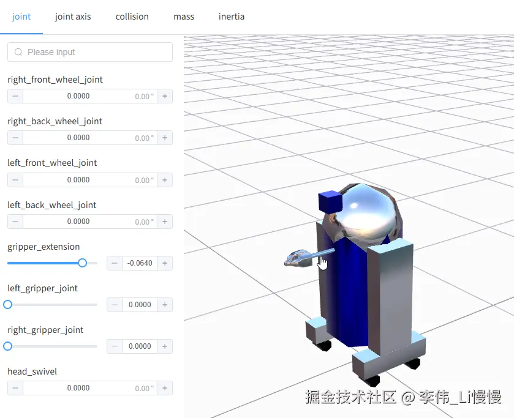Click the search magnifier icon
Screen dimensions: 514x418
(18, 52)
